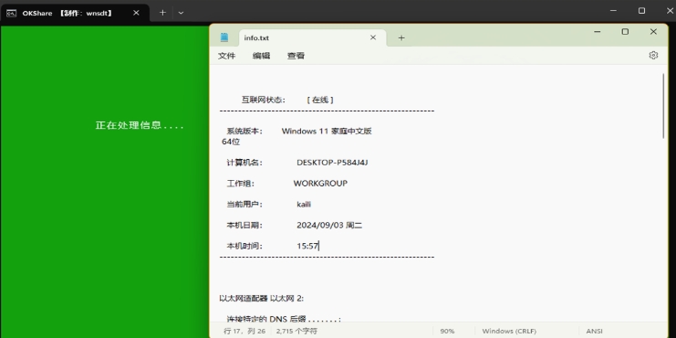Minimize the Notepad window
The width and height of the screenshot is (676, 338).
pyautogui.click(x=598, y=31)
